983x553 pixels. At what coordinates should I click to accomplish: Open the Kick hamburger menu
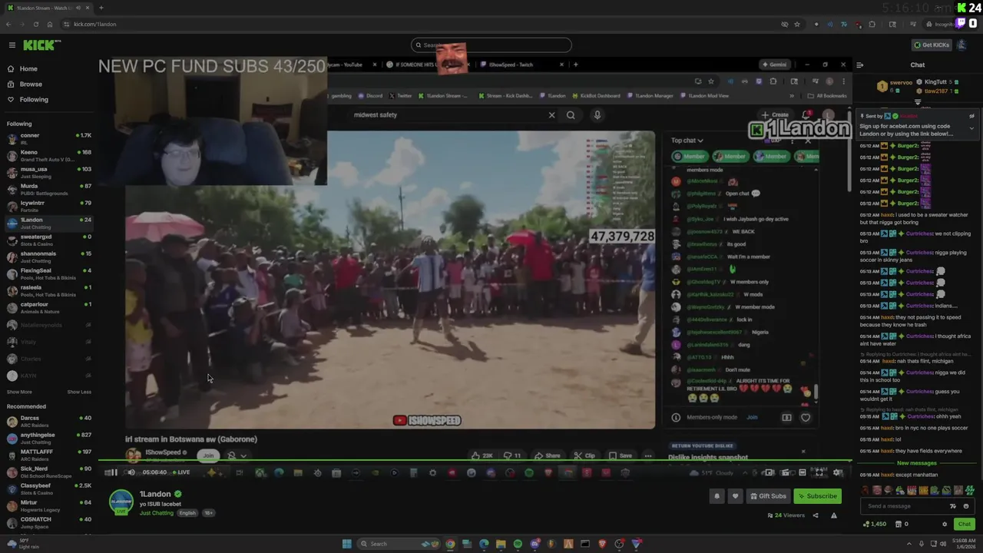[x=12, y=45]
